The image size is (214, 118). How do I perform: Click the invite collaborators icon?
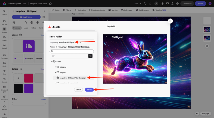coord(156,3)
